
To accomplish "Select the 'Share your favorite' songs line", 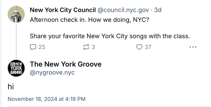I will point(110,36).
